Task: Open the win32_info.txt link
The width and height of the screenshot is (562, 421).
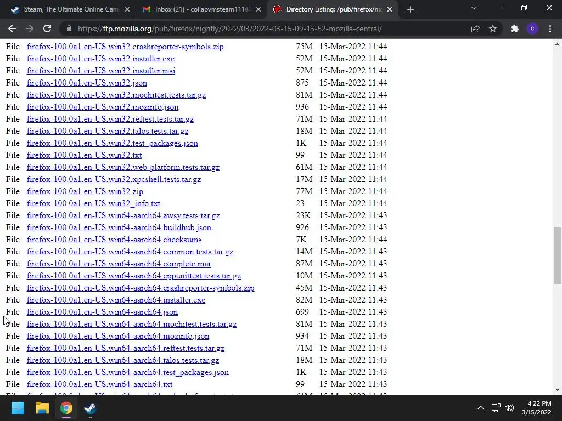Action: 93,203
